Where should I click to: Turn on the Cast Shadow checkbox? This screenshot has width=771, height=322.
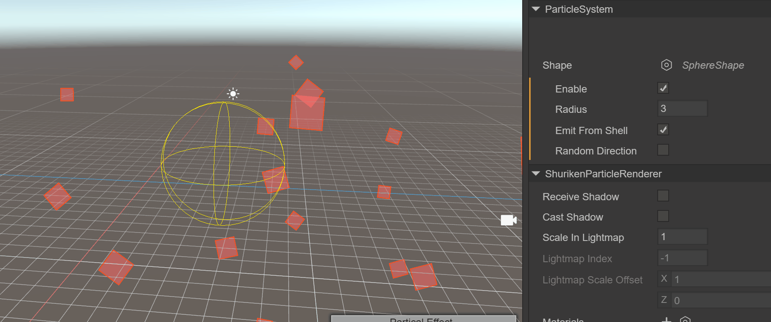coord(663,216)
